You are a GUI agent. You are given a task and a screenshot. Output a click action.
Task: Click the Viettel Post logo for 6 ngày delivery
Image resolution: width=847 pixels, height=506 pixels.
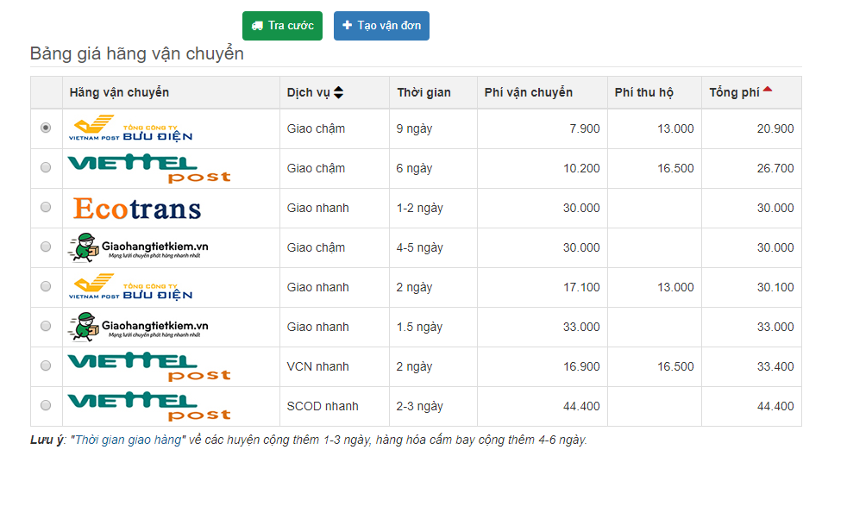(x=148, y=168)
